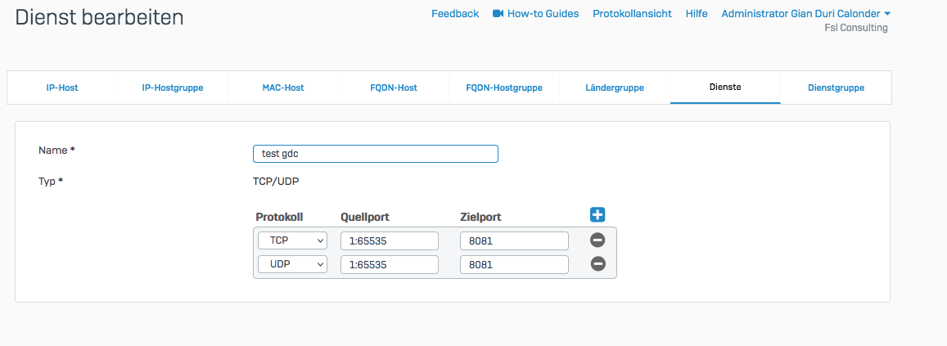Remove the UDP port row

coord(598,264)
